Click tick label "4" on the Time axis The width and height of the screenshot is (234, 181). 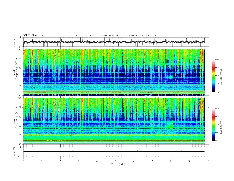point(97,161)
